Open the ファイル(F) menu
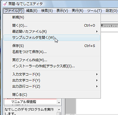Viewport: 118px width, 115px height. pyautogui.click(x=14, y=11)
